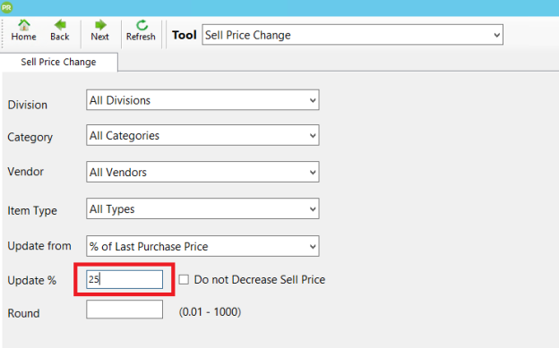Click the Division label

click(x=28, y=105)
